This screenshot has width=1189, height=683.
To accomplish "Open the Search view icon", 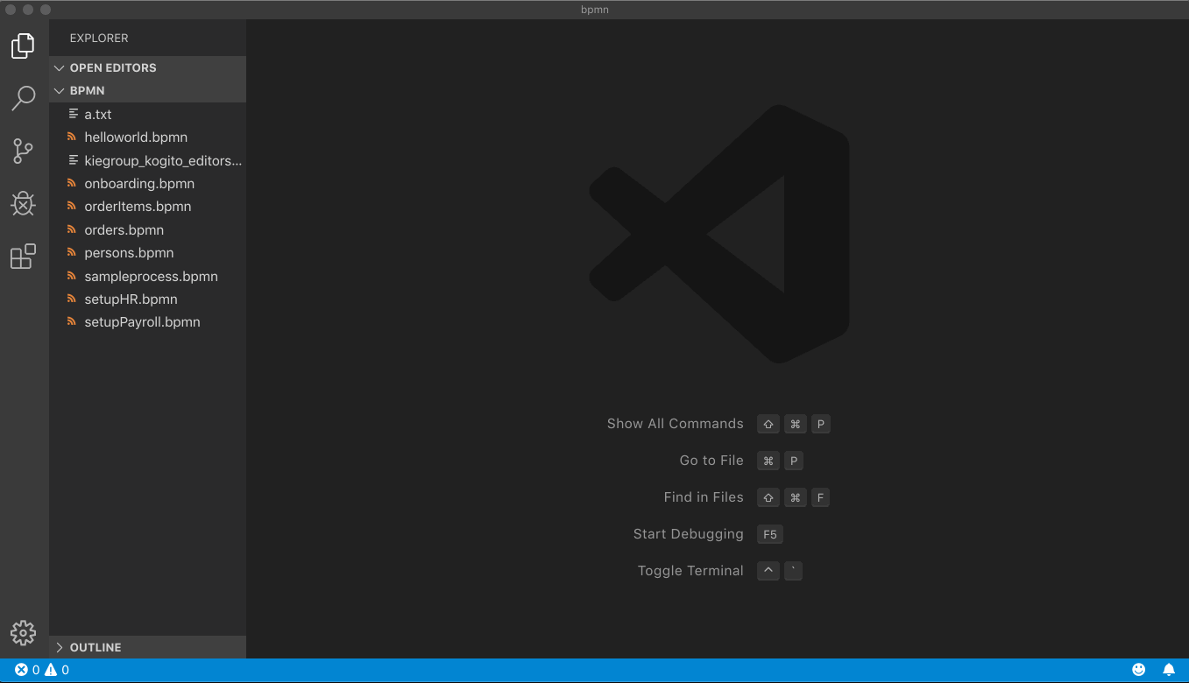I will (24, 98).
